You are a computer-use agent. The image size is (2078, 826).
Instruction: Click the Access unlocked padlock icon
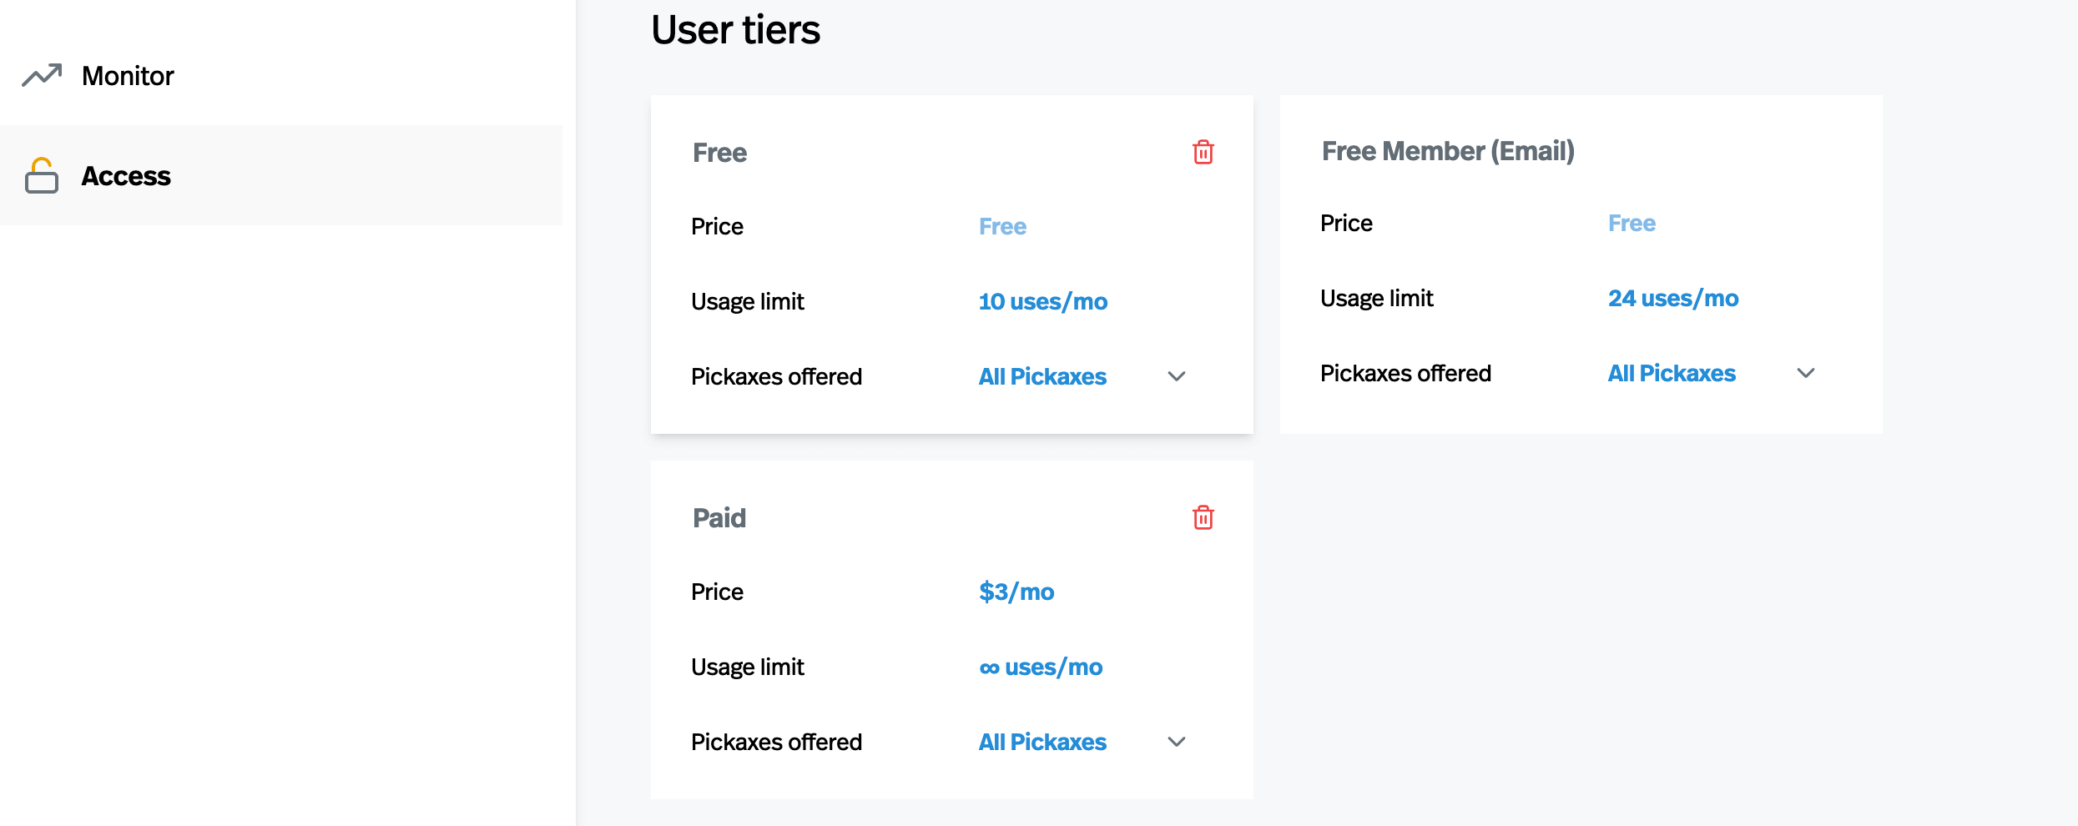(x=42, y=175)
